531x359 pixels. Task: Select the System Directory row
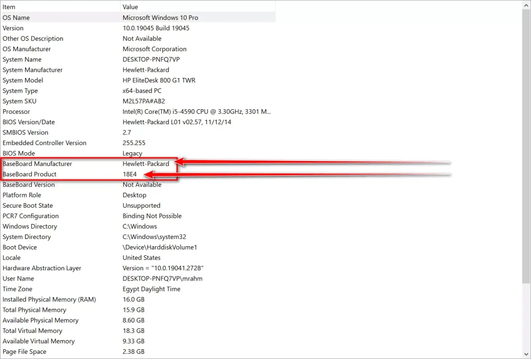(138, 237)
